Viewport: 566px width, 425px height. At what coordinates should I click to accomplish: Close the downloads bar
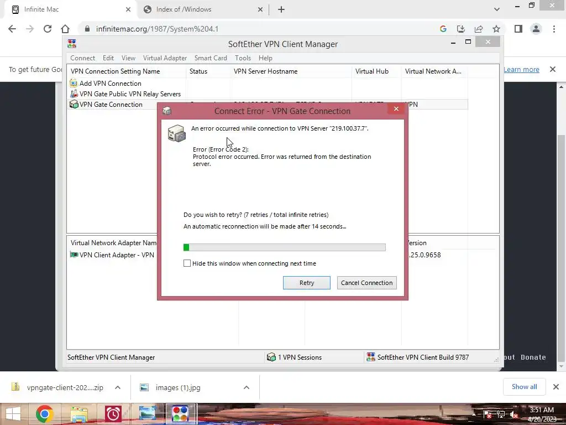(556, 387)
